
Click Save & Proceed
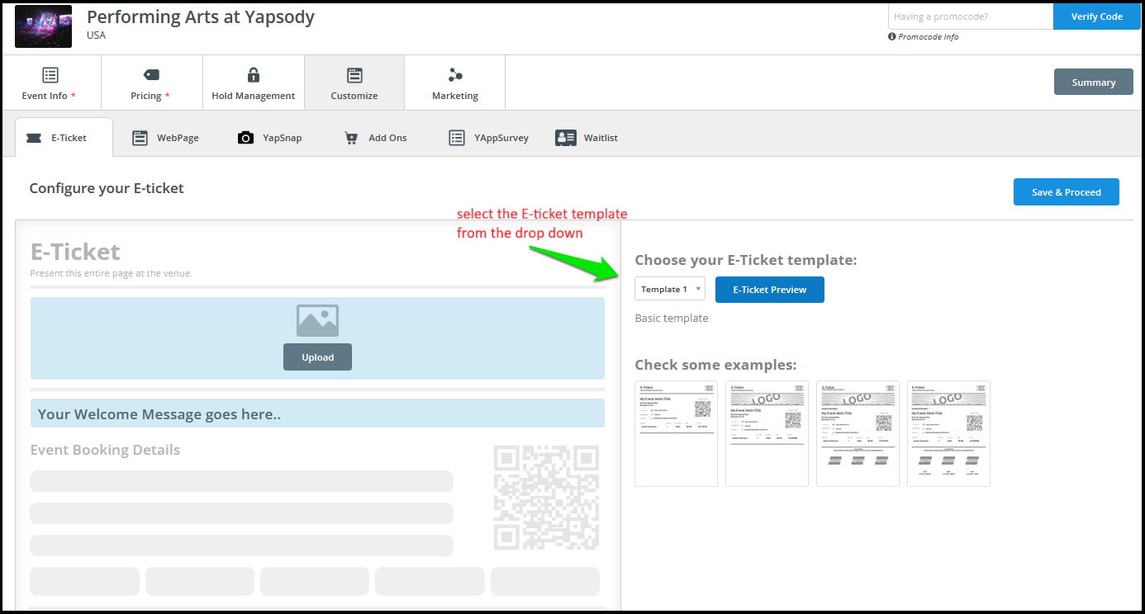tap(1066, 191)
